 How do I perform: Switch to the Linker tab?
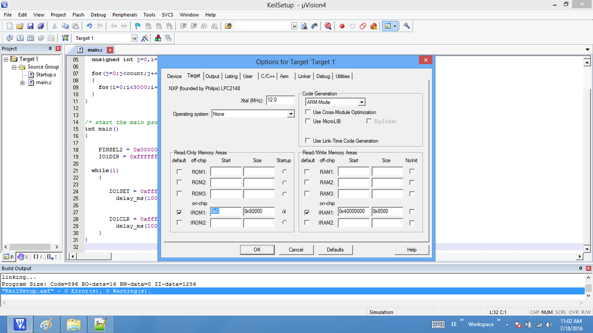(x=304, y=76)
